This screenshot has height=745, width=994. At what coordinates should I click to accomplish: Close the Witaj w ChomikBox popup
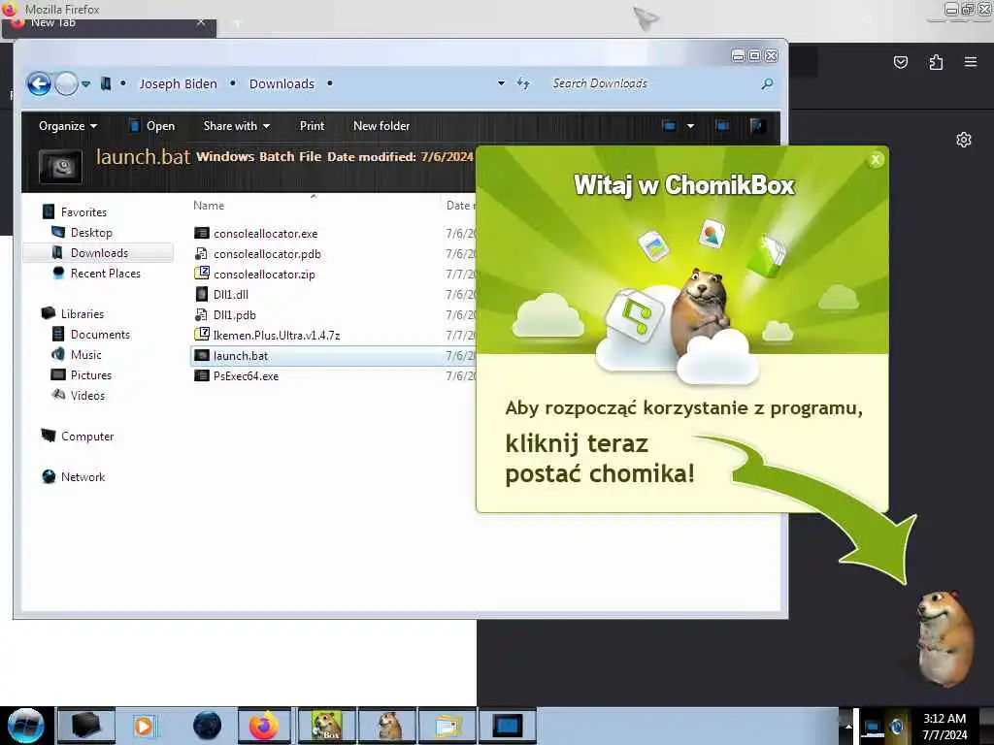point(876,160)
